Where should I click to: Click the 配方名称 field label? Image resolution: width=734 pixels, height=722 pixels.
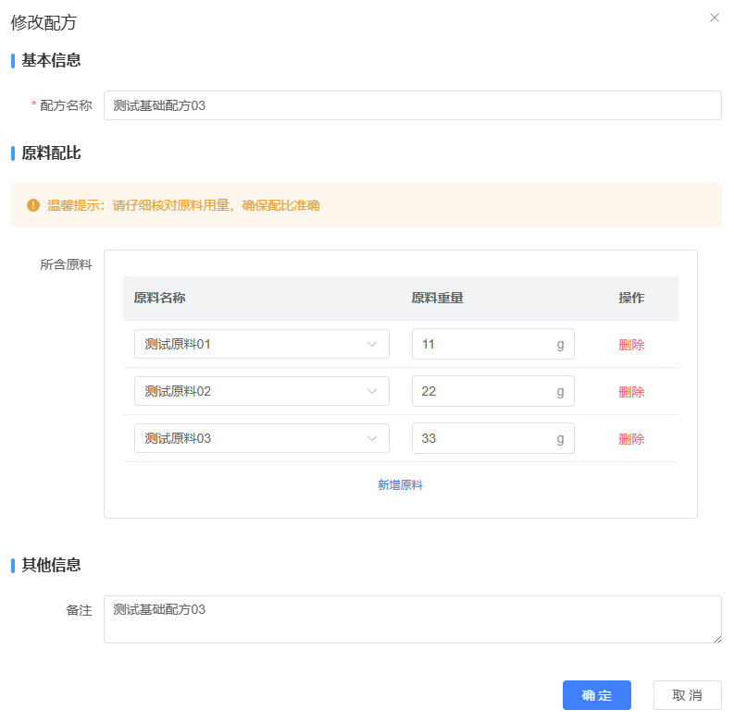[x=66, y=105]
